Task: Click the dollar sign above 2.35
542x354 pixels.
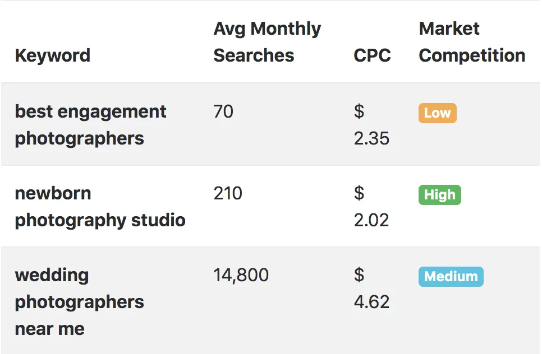Action: [359, 111]
